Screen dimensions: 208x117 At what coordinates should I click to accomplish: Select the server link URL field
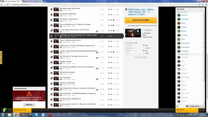pos(141,25)
